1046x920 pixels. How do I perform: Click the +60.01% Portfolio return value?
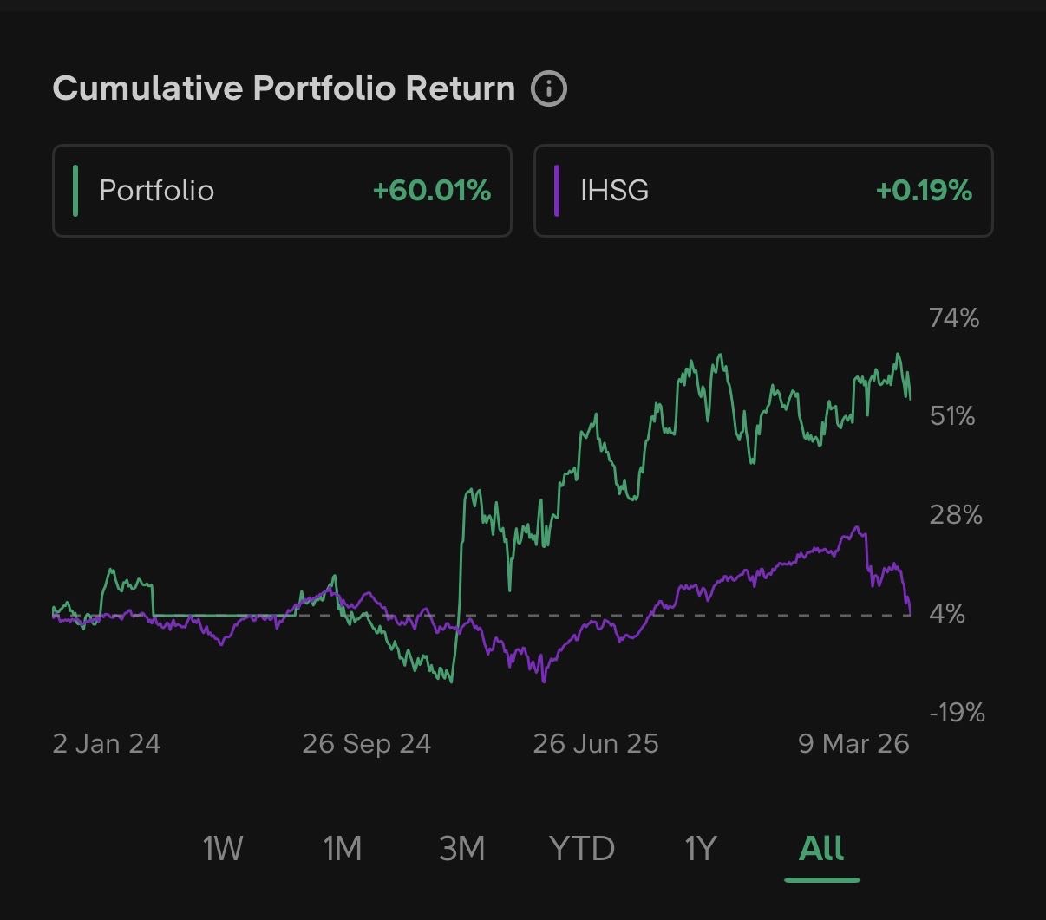click(x=432, y=191)
